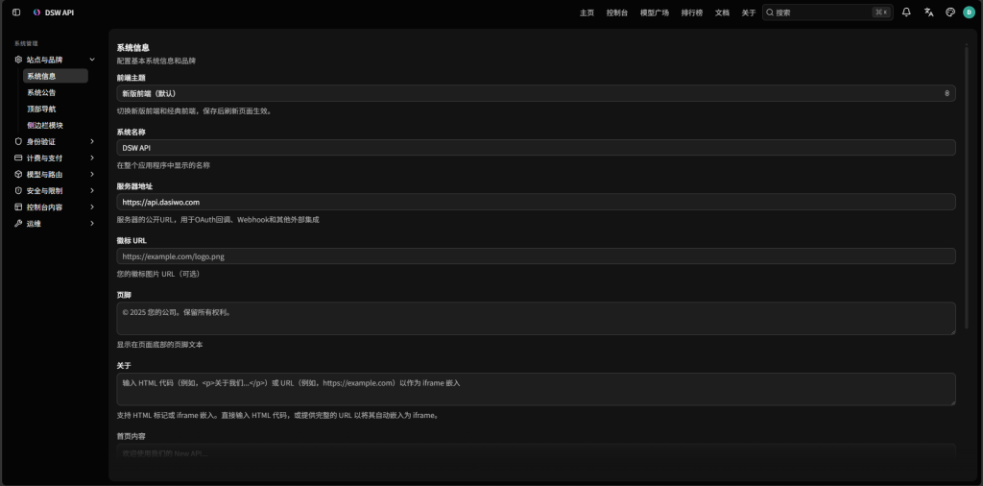Viewport: 983px width, 486px height.
Task: Open the language translate icon
Action: click(x=928, y=12)
